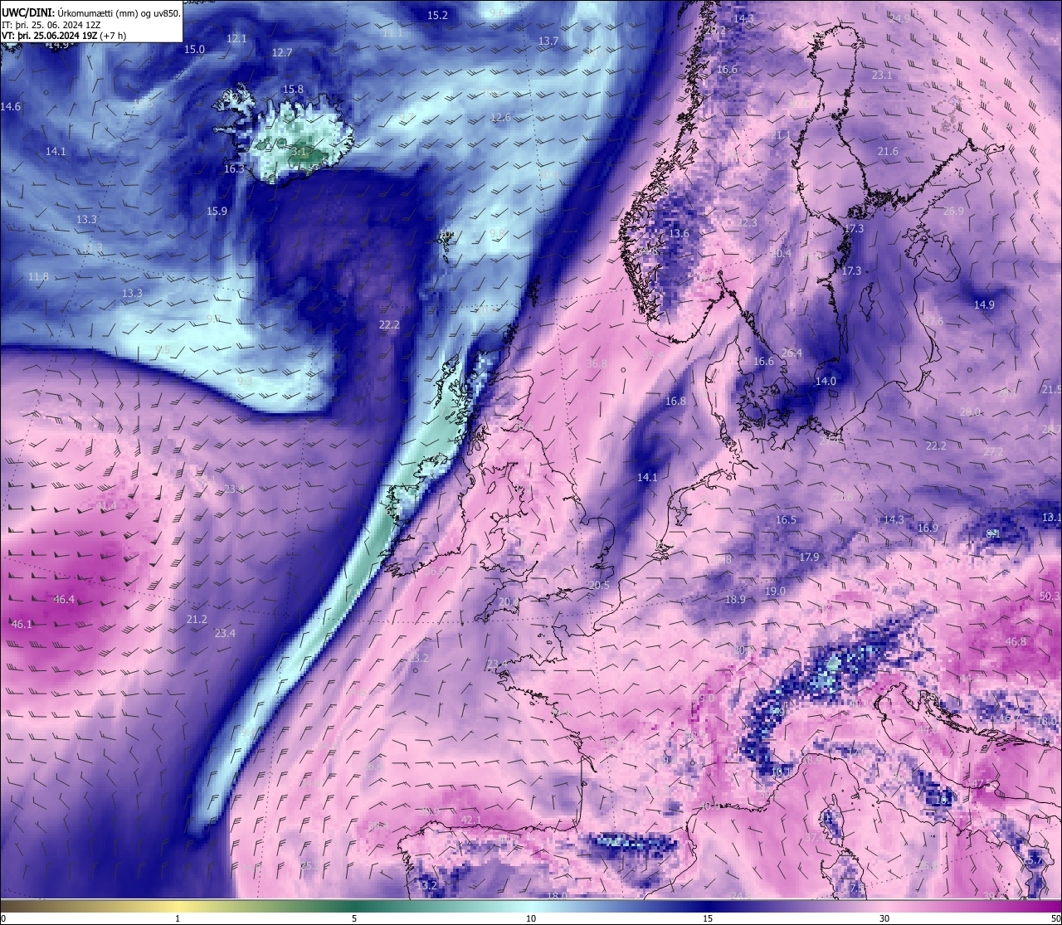
Task: Click the 30 tick on the color scale
Action: point(884,918)
